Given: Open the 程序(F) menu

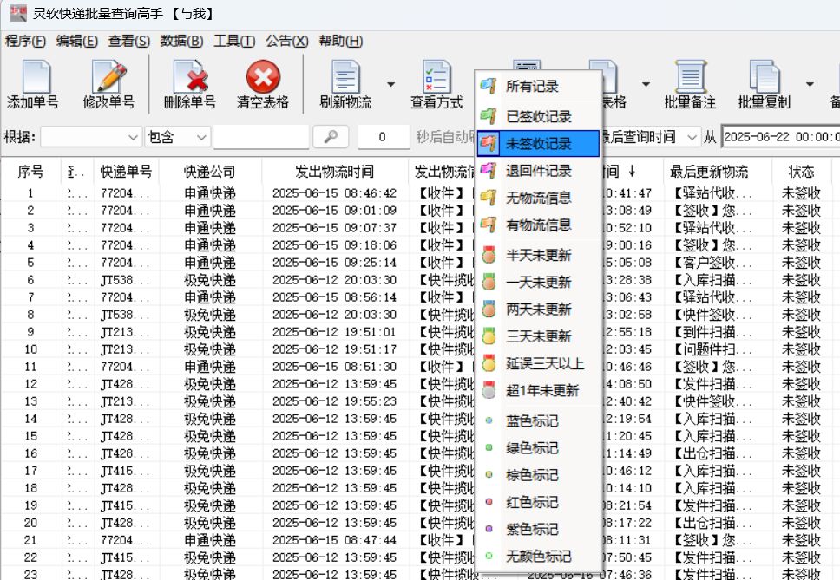Looking at the screenshot, I should [x=25, y=42].
